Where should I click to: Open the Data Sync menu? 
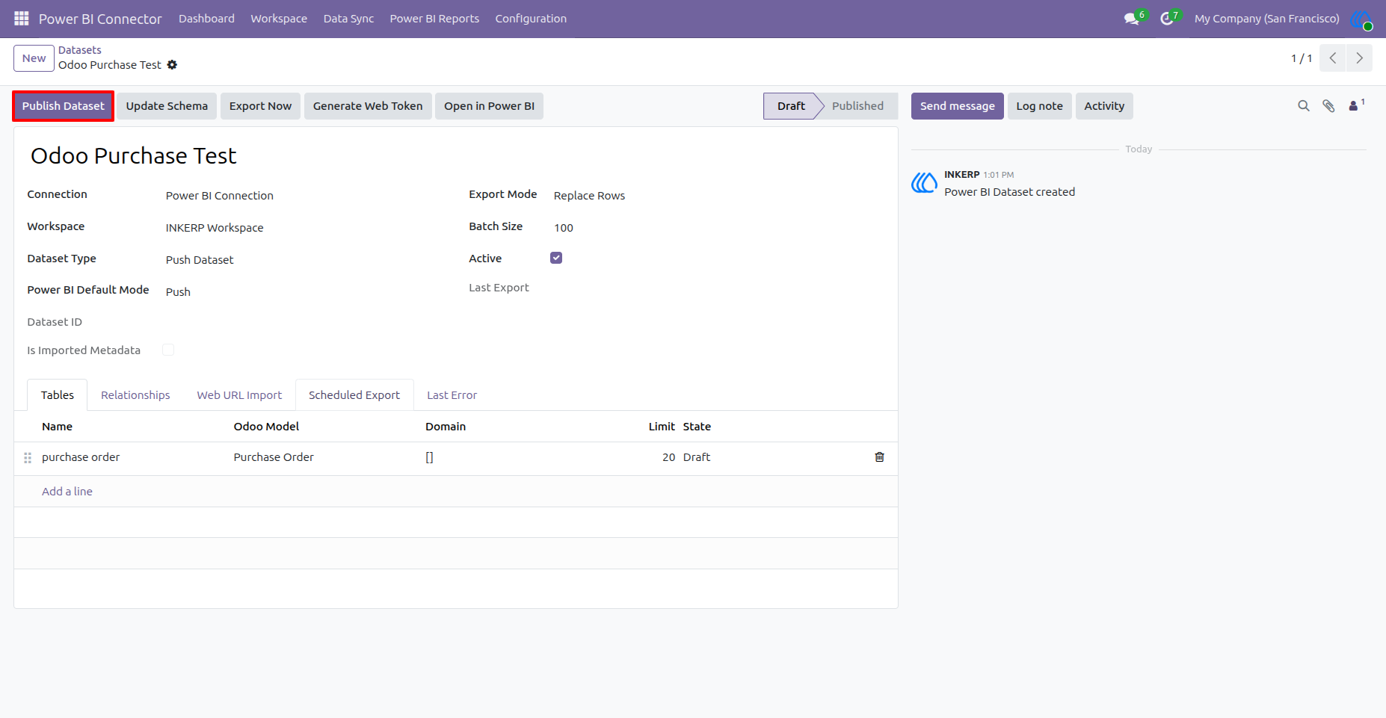[x=348, y=19]
